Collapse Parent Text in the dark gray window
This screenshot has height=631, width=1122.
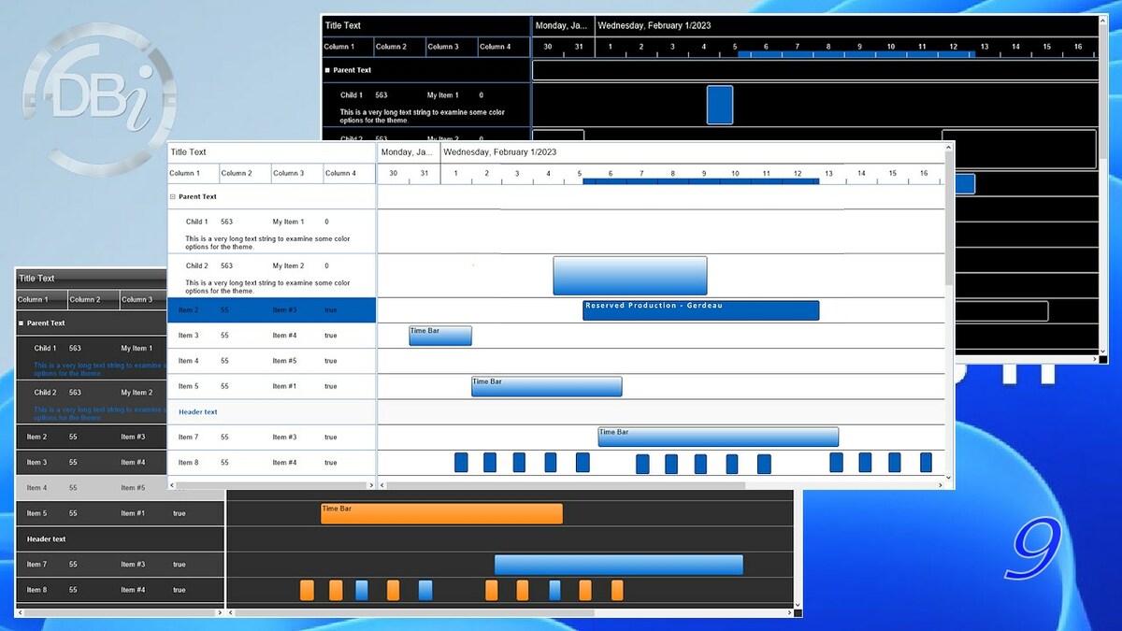[21, 323]
